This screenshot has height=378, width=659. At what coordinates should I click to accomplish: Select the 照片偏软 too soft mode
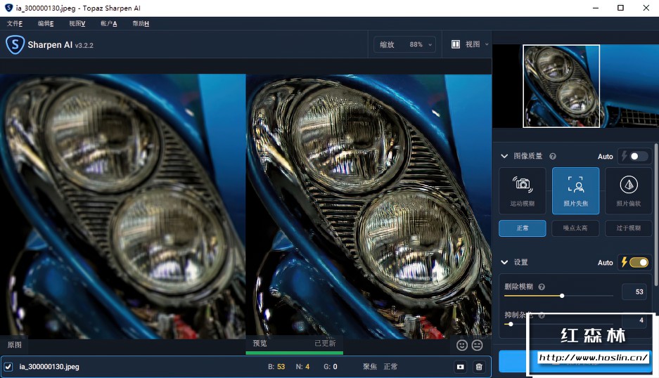pos(628,191)
